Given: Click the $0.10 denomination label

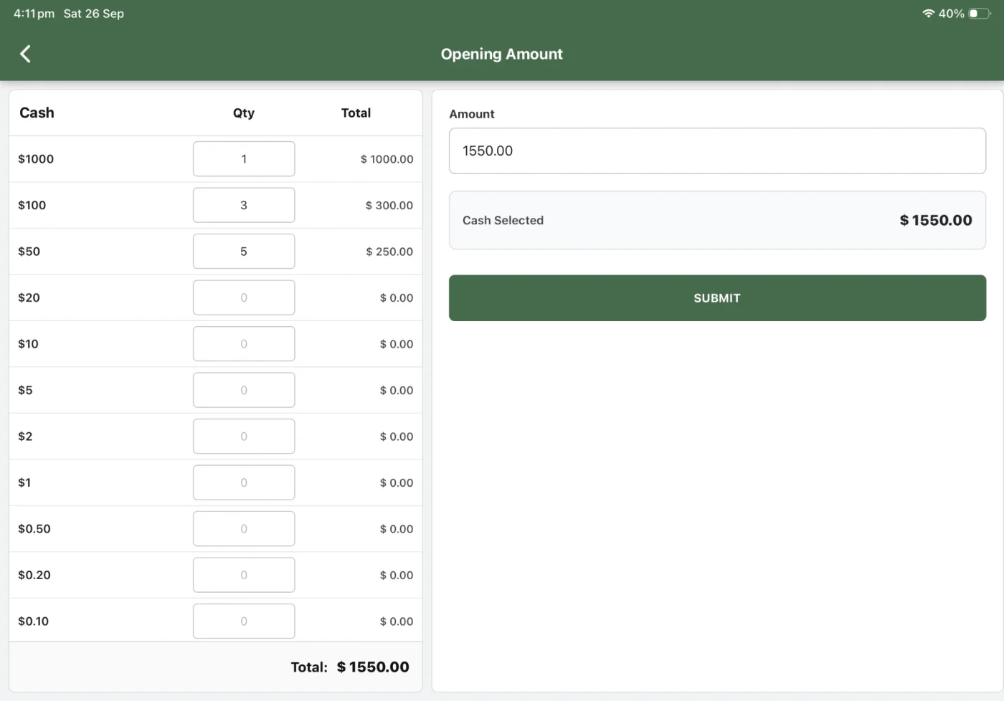Looking at the screenshot, I should point(34,621).
